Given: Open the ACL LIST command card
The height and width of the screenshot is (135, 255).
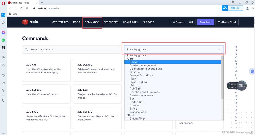Looking at the screenshot, I should [x=97, y=94].
